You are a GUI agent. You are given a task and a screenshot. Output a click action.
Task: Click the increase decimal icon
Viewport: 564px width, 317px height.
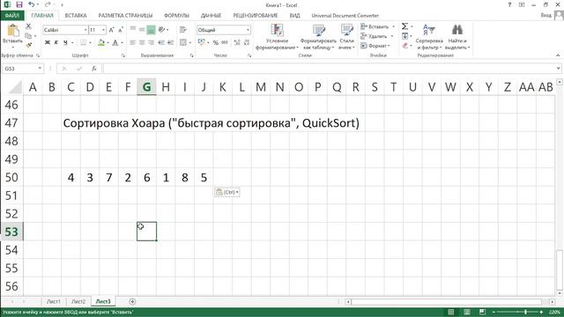tap(237, 42)
